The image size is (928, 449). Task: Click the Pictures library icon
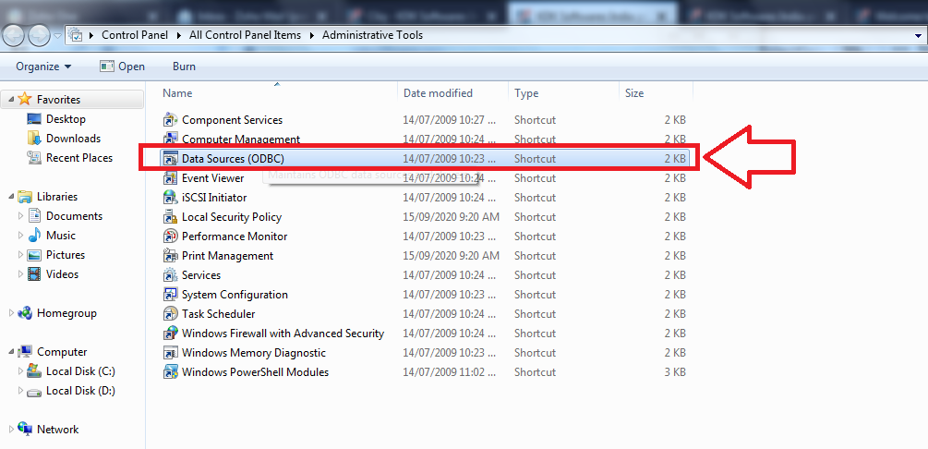(35, 255)
